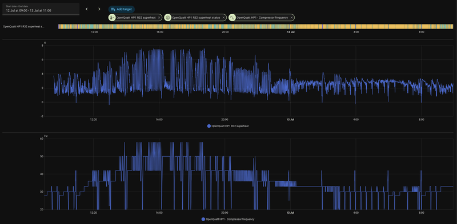This screenshot has height=224, width=457.
Task: Toggle the R32 superheat legend entry
Action: tap(227, 127)
